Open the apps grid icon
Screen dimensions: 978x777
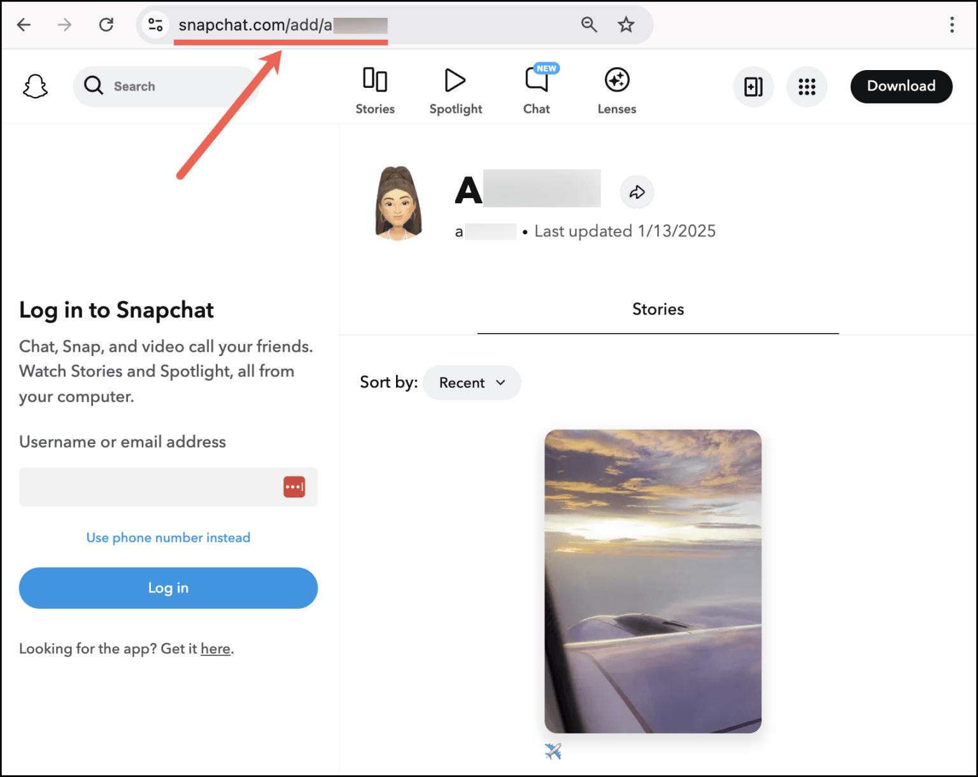click(x=807, y=87)
